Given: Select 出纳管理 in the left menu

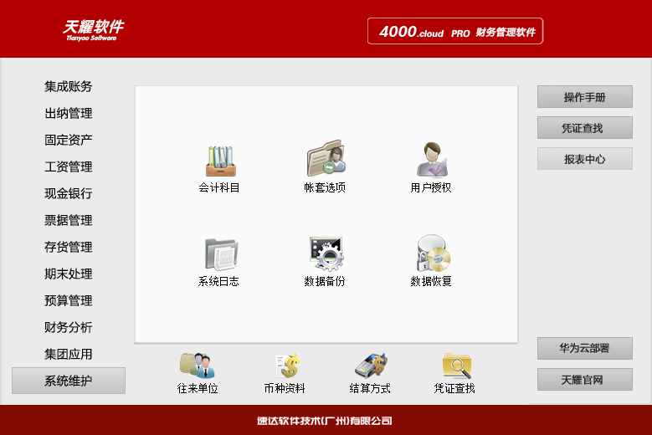Looking at the screenshot, I should [68, 113].
